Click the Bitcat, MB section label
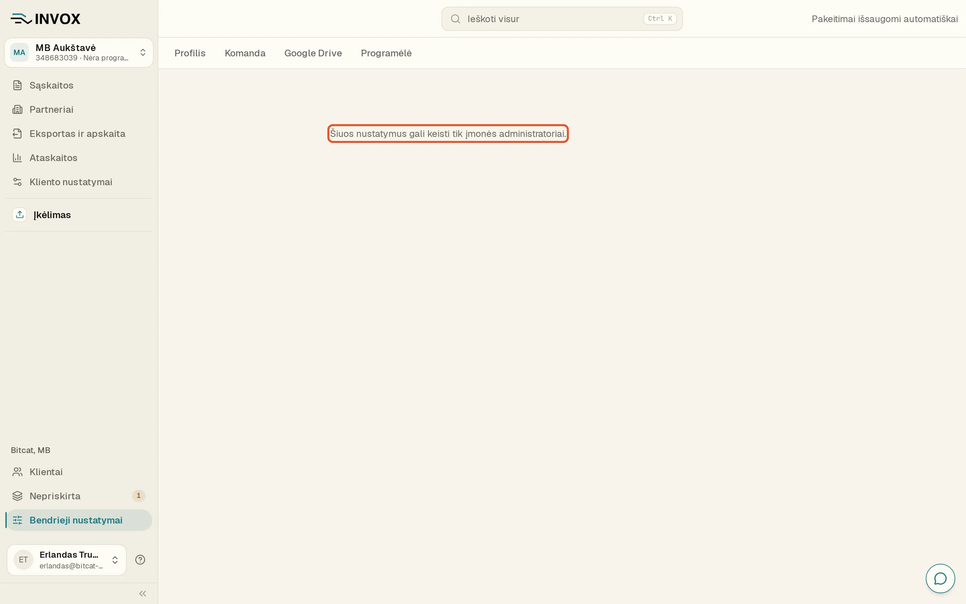The height and width of the screenshot is (604, 966). [x=30, y=450]
